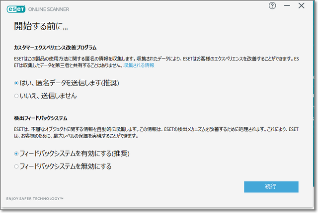The image size is (318, 213).
Task: Open help with the question mark icon
Action: point(272,6)
